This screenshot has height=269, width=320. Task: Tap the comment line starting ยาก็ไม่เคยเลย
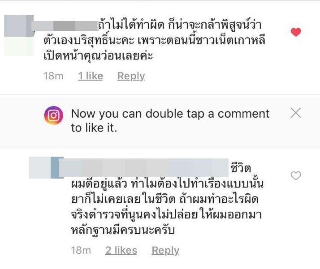click(165, 199)
